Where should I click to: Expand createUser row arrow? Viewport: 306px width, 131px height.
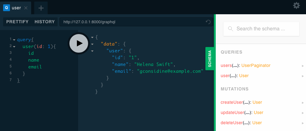click(x=303, y=103)
